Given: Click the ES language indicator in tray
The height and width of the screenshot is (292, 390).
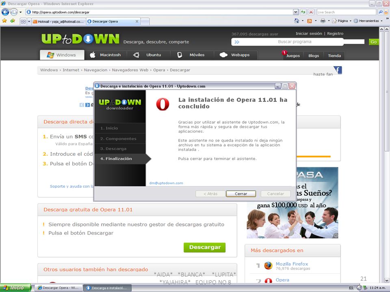Looking at the screenshot, I should [x=351, y=288].
